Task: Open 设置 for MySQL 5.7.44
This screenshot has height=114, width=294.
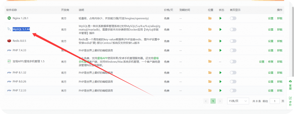Action: [x=270, y=30]
